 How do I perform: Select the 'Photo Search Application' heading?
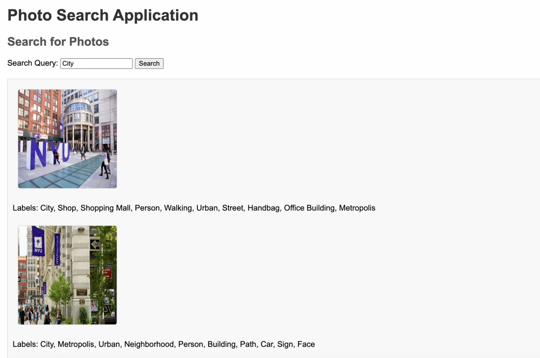point(103,15)
